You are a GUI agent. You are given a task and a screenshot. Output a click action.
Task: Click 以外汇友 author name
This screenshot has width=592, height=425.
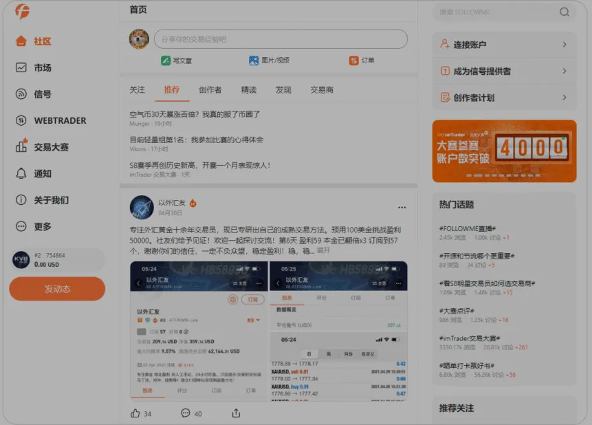[172, 203]
